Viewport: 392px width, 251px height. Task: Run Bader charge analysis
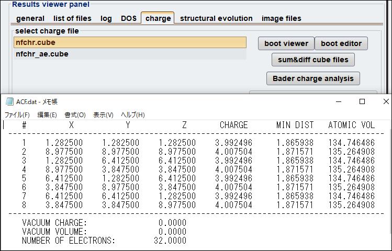313,78
